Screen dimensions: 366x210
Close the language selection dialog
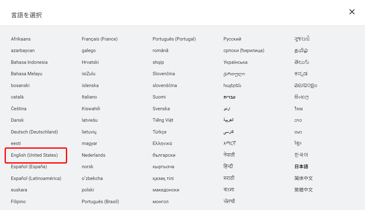point(352,12)
